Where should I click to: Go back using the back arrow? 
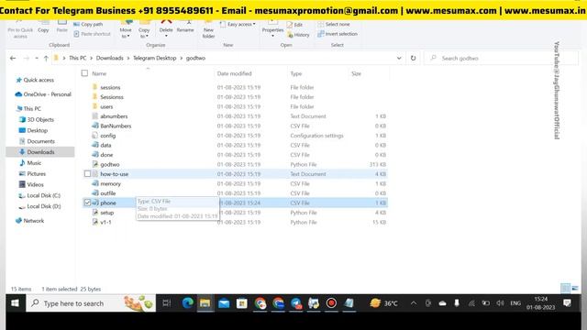pyautogui.click(x=13, y=59)
